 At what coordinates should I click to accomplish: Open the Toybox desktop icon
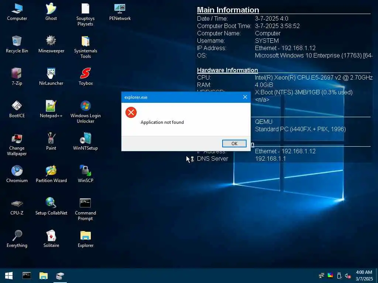click(x=86, y=77)
